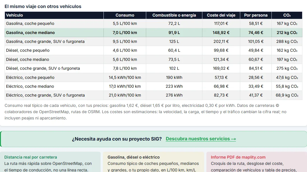The image size is (307, 172).
Task: Click the 7,0 L/100 km consumption cell
Action: (x=125, y=33)
